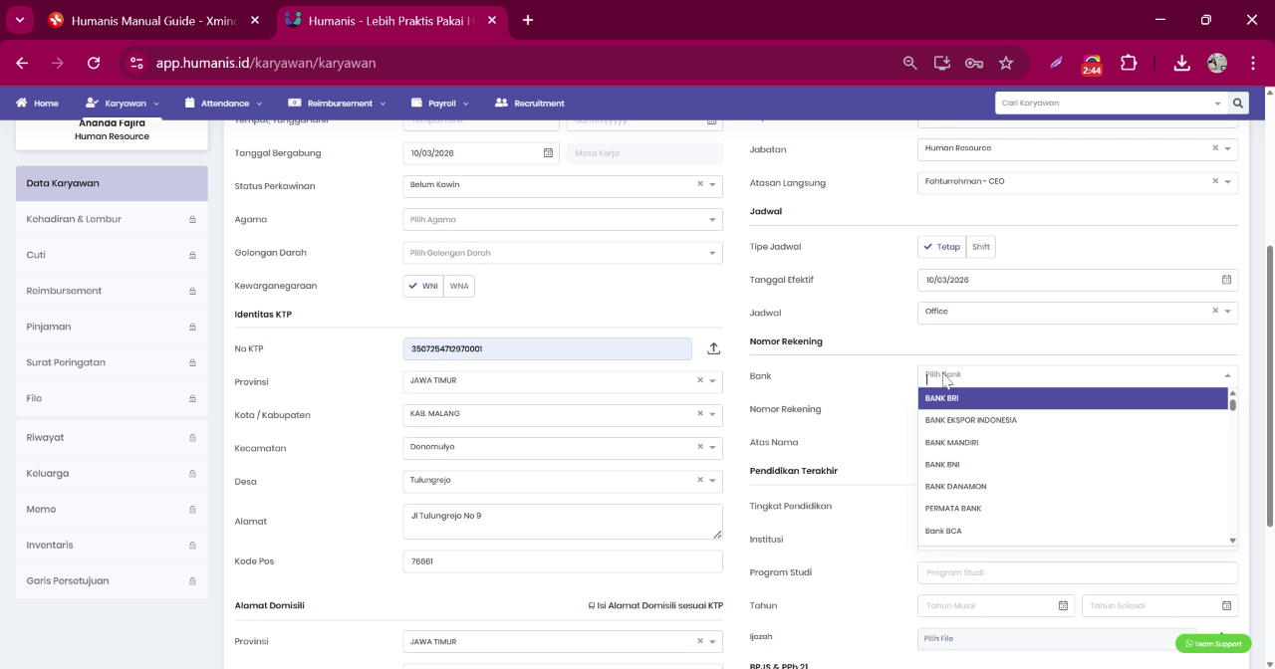Open Attendance menu
Screen dimensions: 1275x669
click(x=223, y=103)
